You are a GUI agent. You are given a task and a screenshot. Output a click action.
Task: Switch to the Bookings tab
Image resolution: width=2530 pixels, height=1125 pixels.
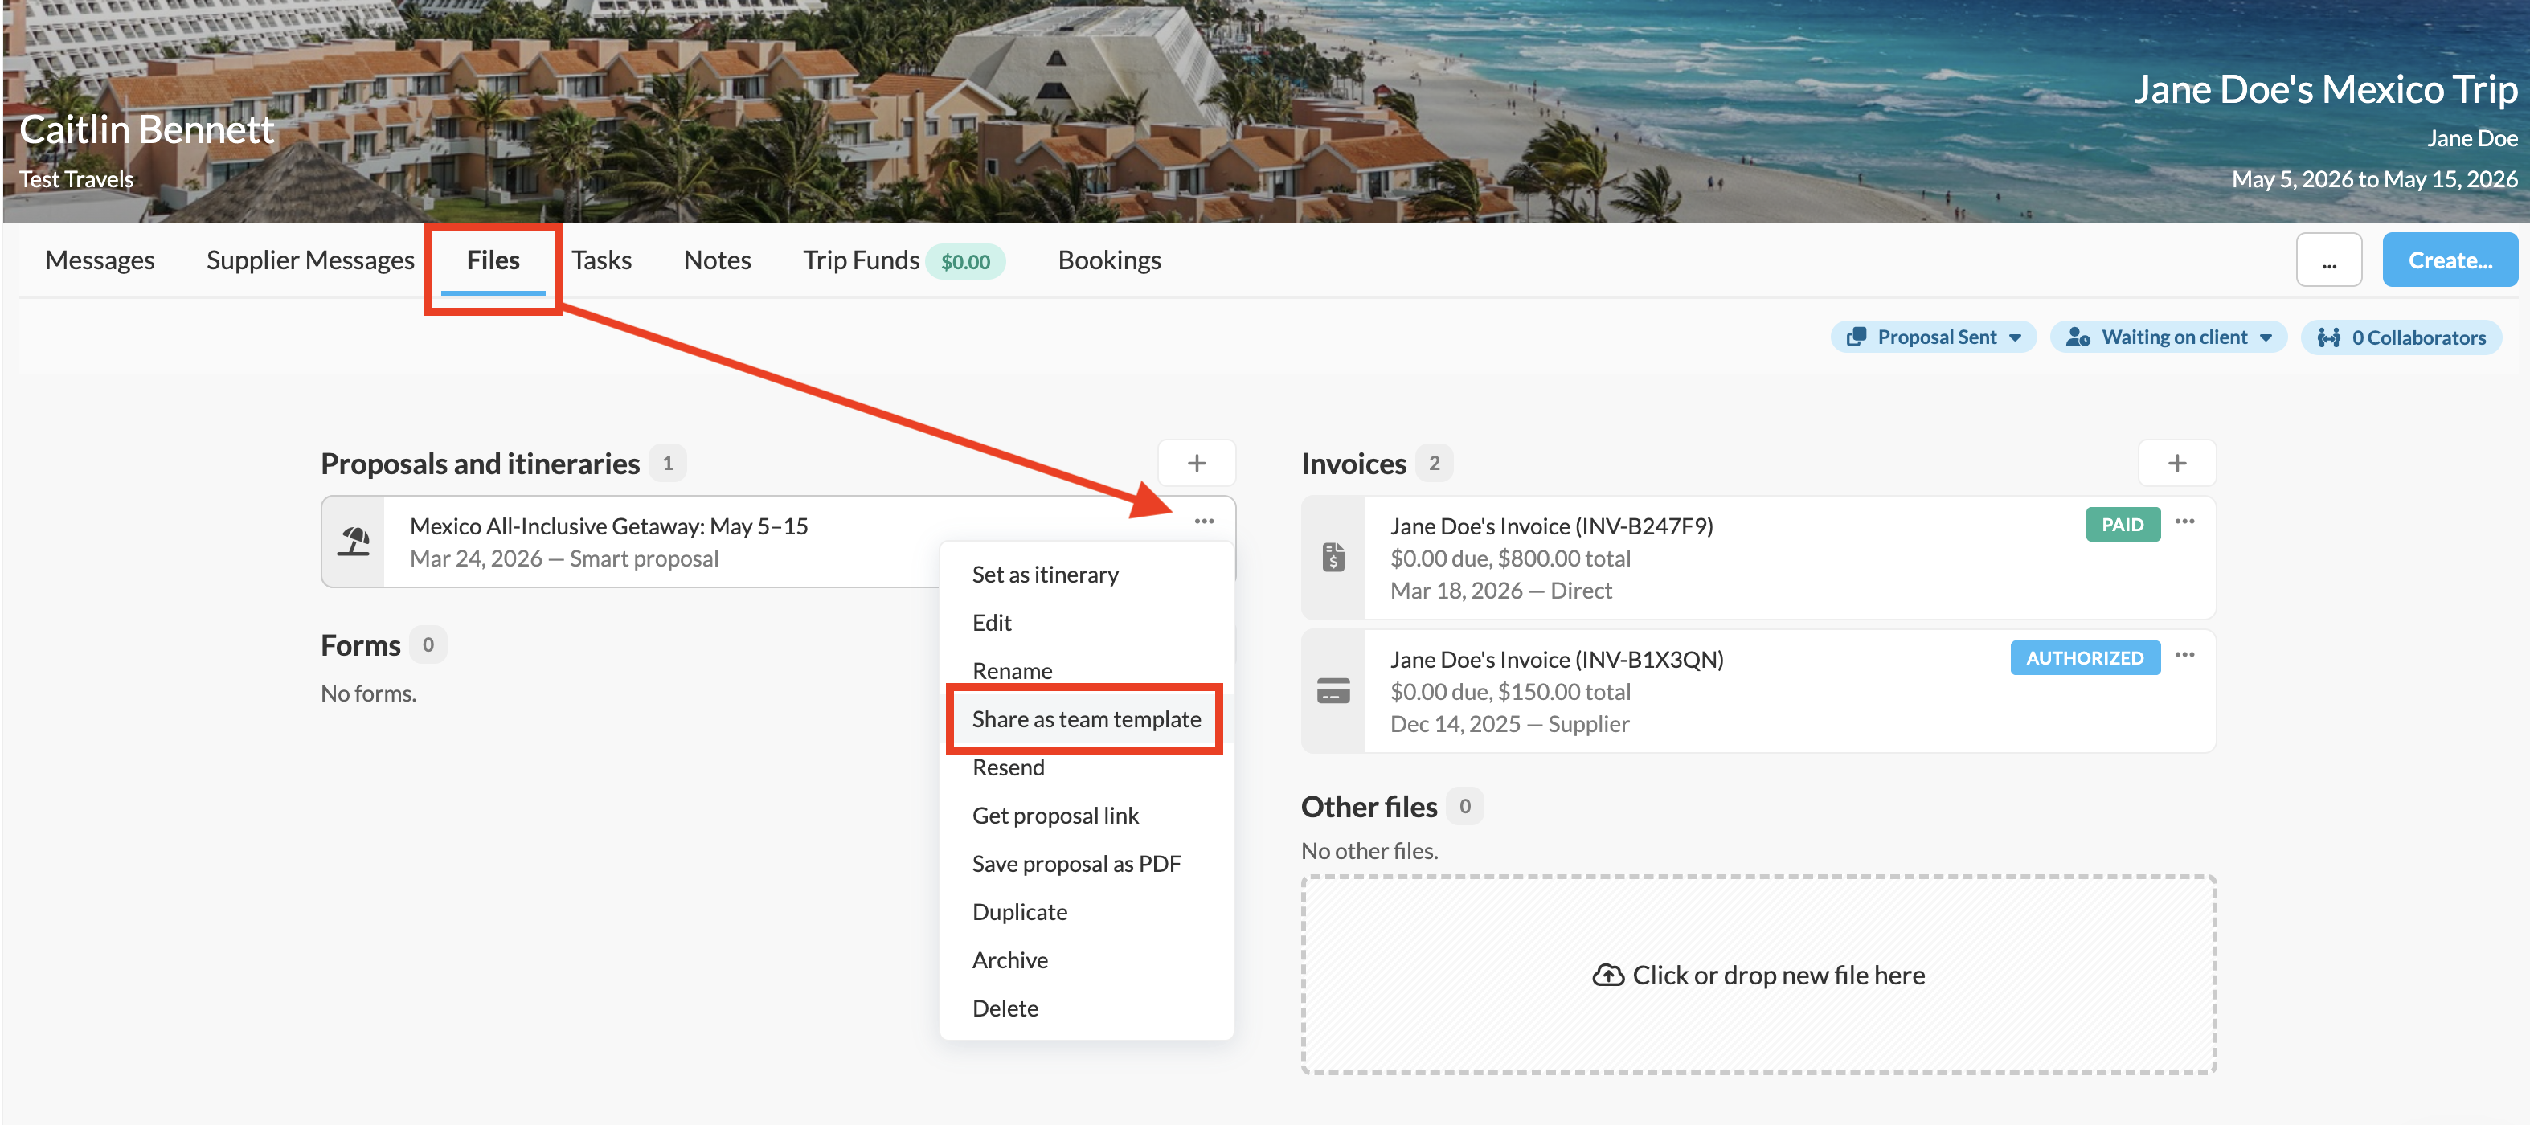coord(1107,260)
